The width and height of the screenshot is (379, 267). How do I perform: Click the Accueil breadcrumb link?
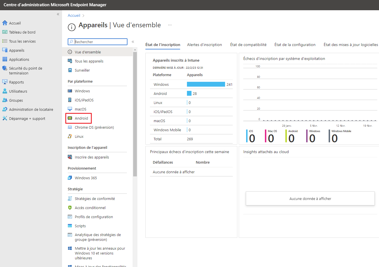(x=74, y=16)
